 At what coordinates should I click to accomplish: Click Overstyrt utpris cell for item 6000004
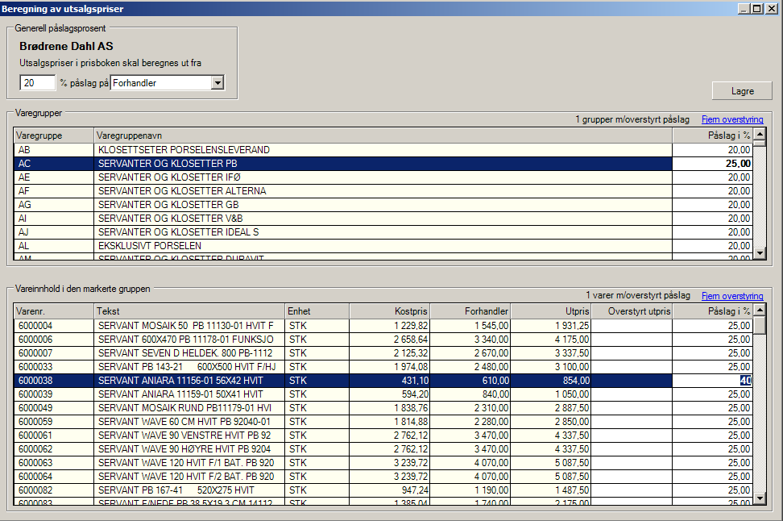(632, 326)
